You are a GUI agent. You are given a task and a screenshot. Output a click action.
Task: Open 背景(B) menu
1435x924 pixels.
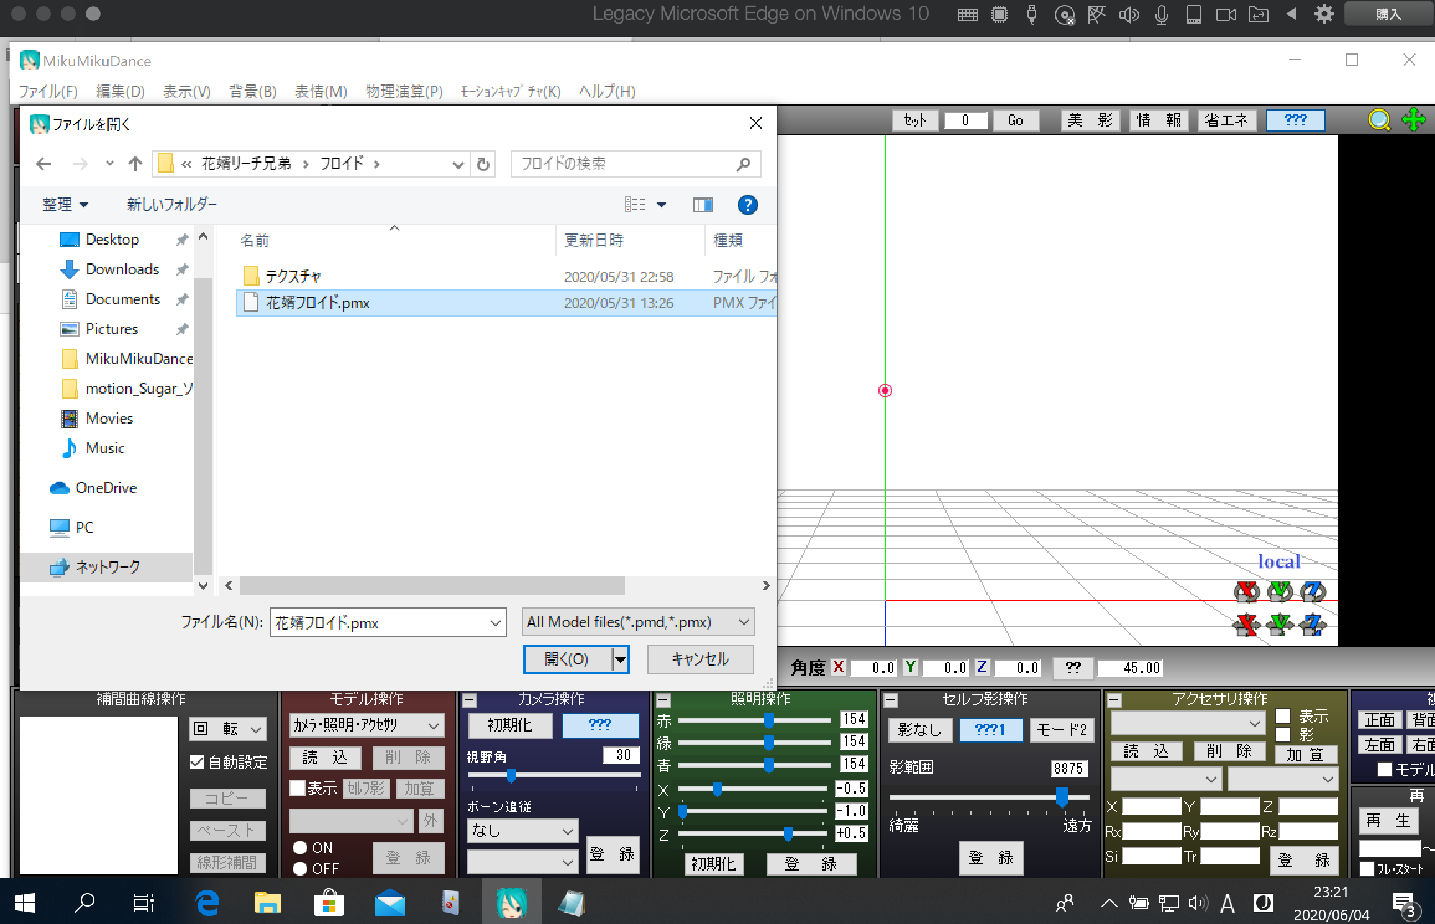(253, 92)
